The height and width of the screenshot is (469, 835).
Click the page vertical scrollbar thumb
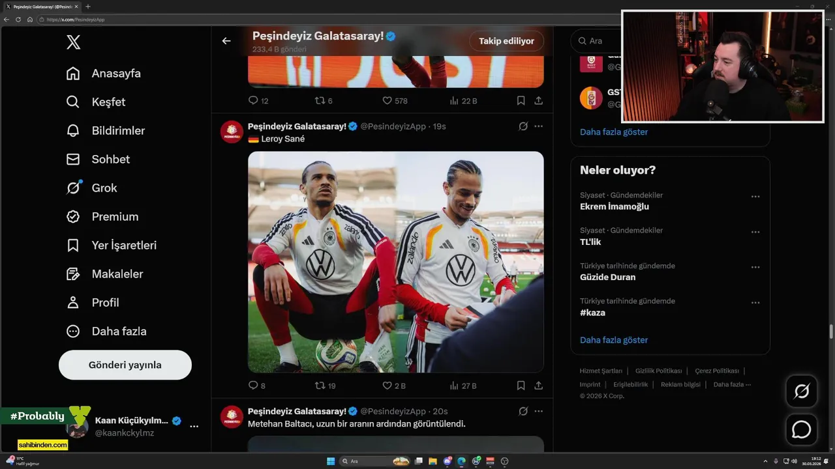831,332
